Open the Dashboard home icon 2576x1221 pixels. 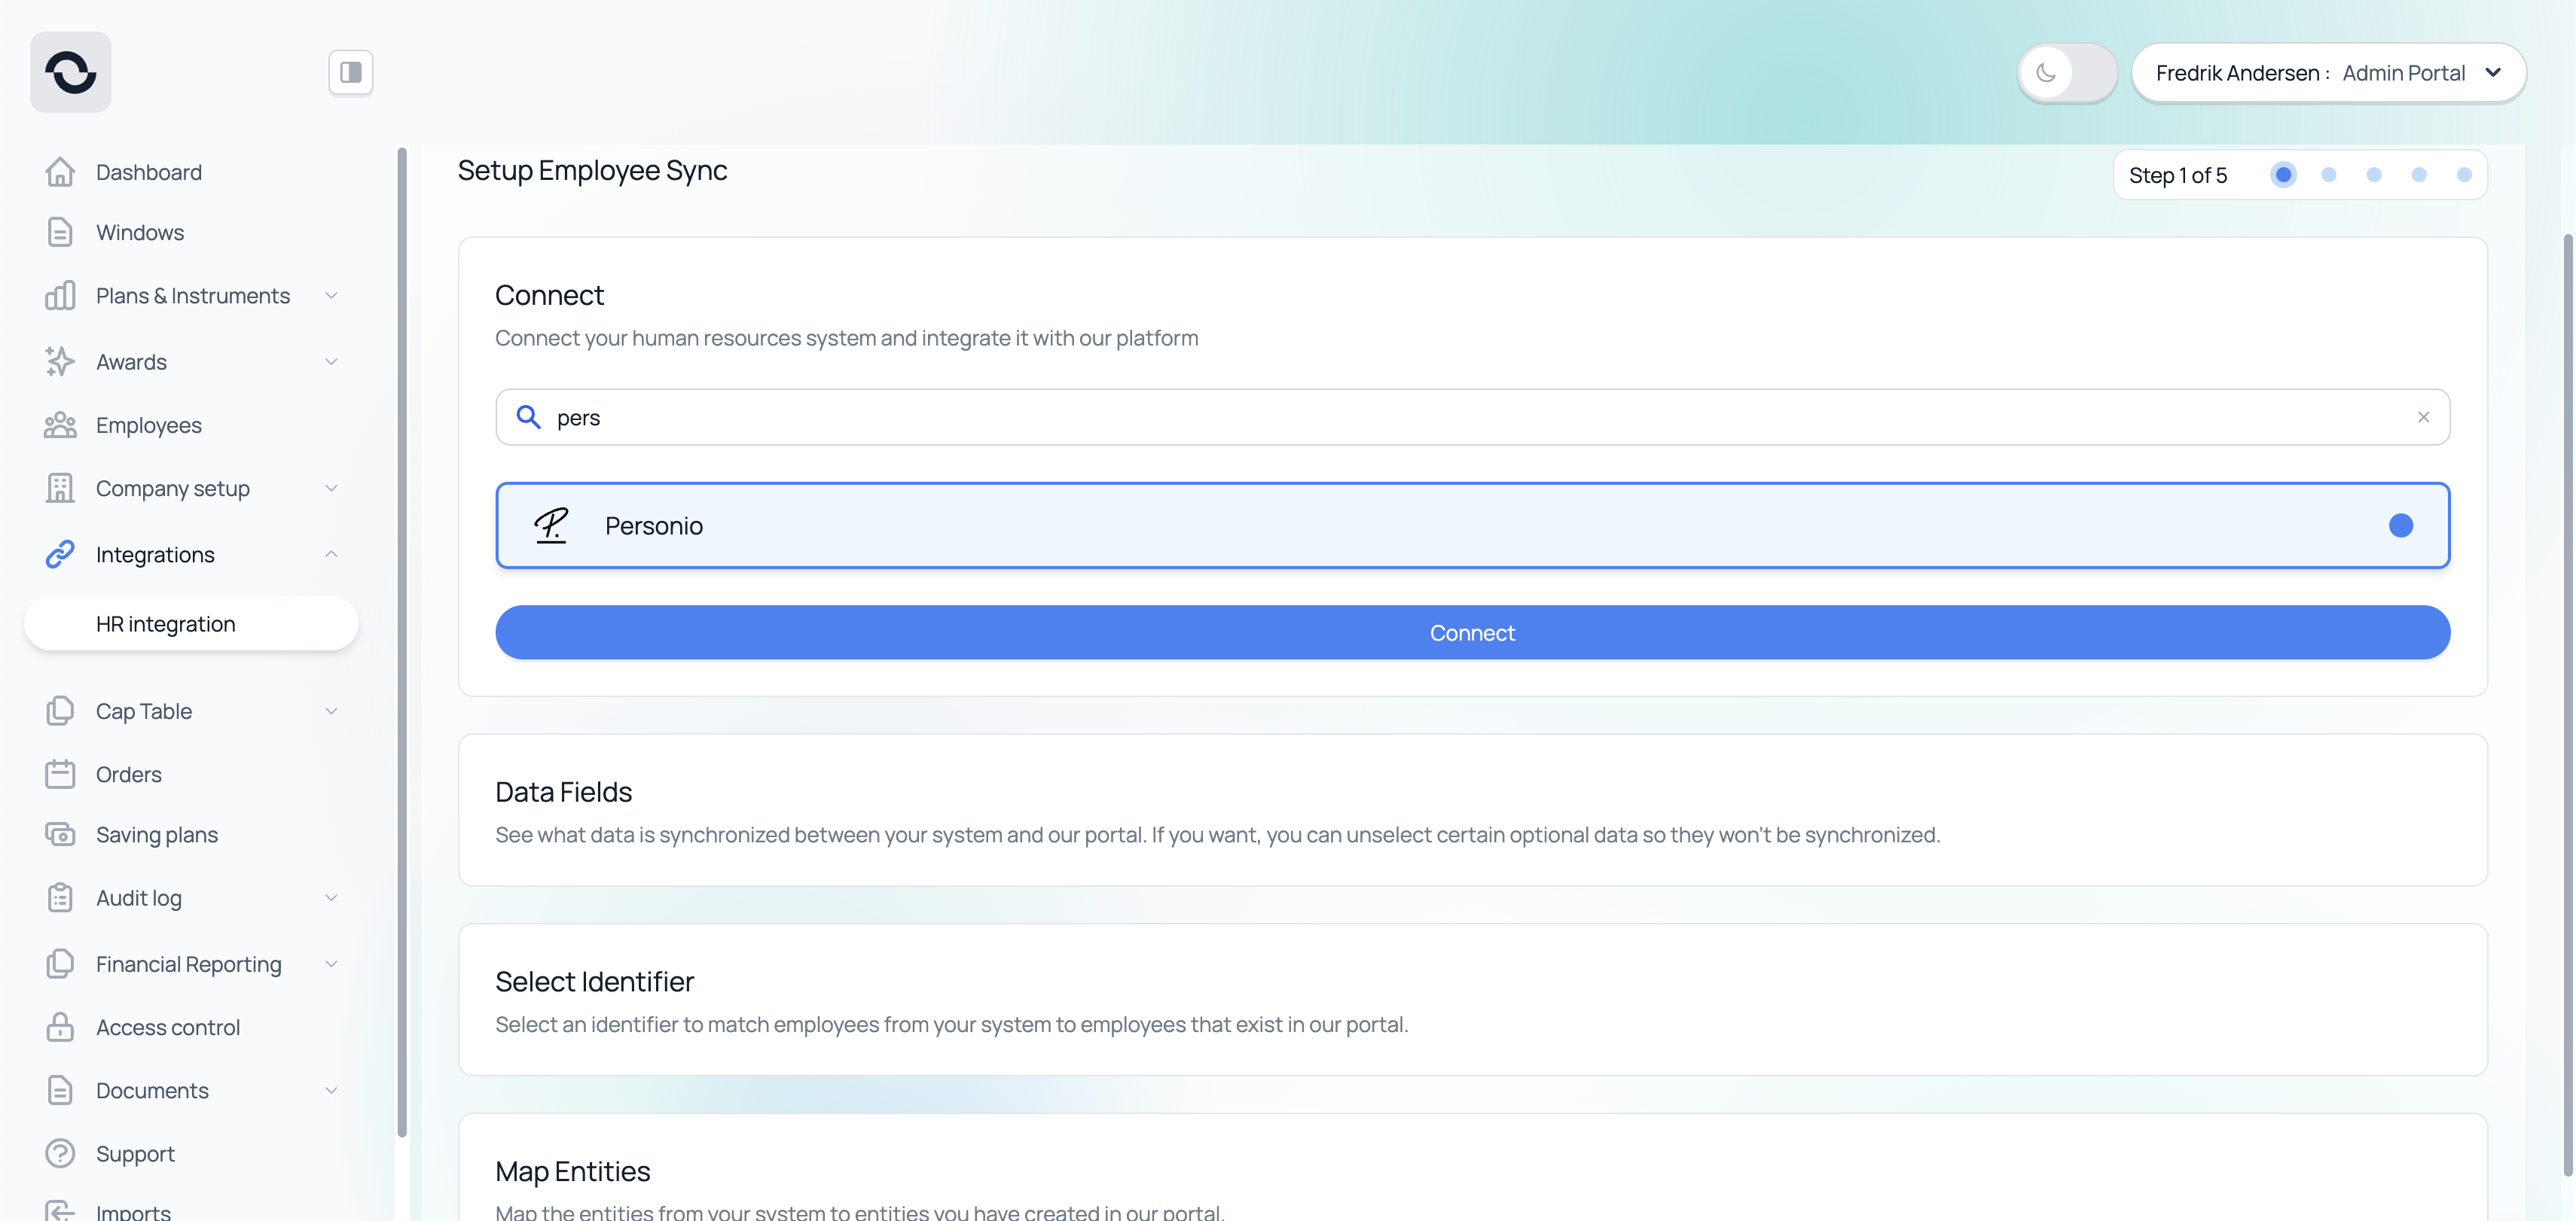coord(60,172)
